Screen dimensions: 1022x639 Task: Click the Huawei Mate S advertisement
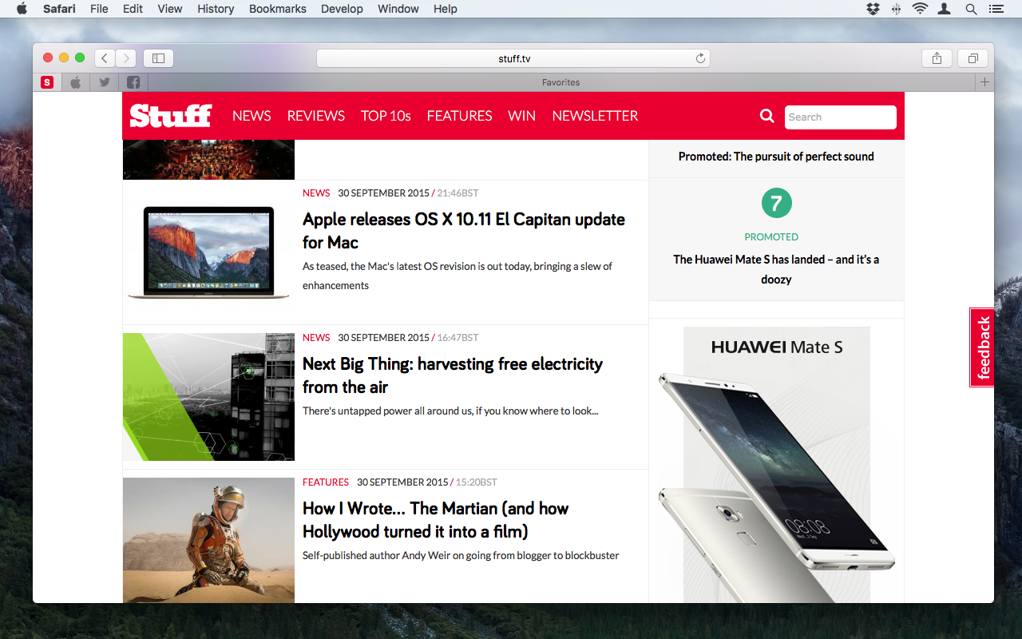click(776, 465)
